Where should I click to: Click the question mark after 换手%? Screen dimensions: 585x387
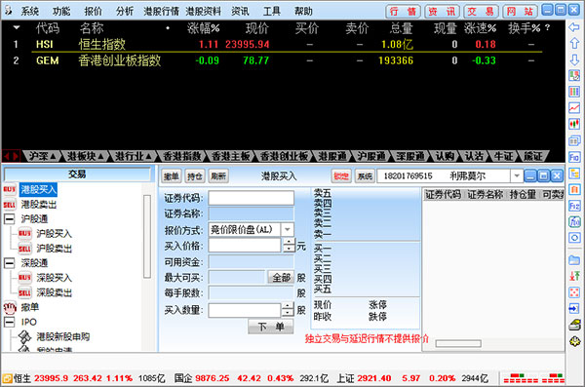click(x=547, y=27)
